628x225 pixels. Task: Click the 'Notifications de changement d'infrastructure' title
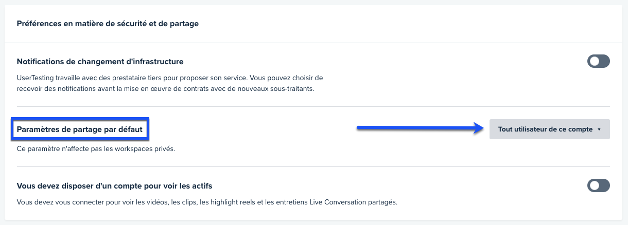point(100,62)
